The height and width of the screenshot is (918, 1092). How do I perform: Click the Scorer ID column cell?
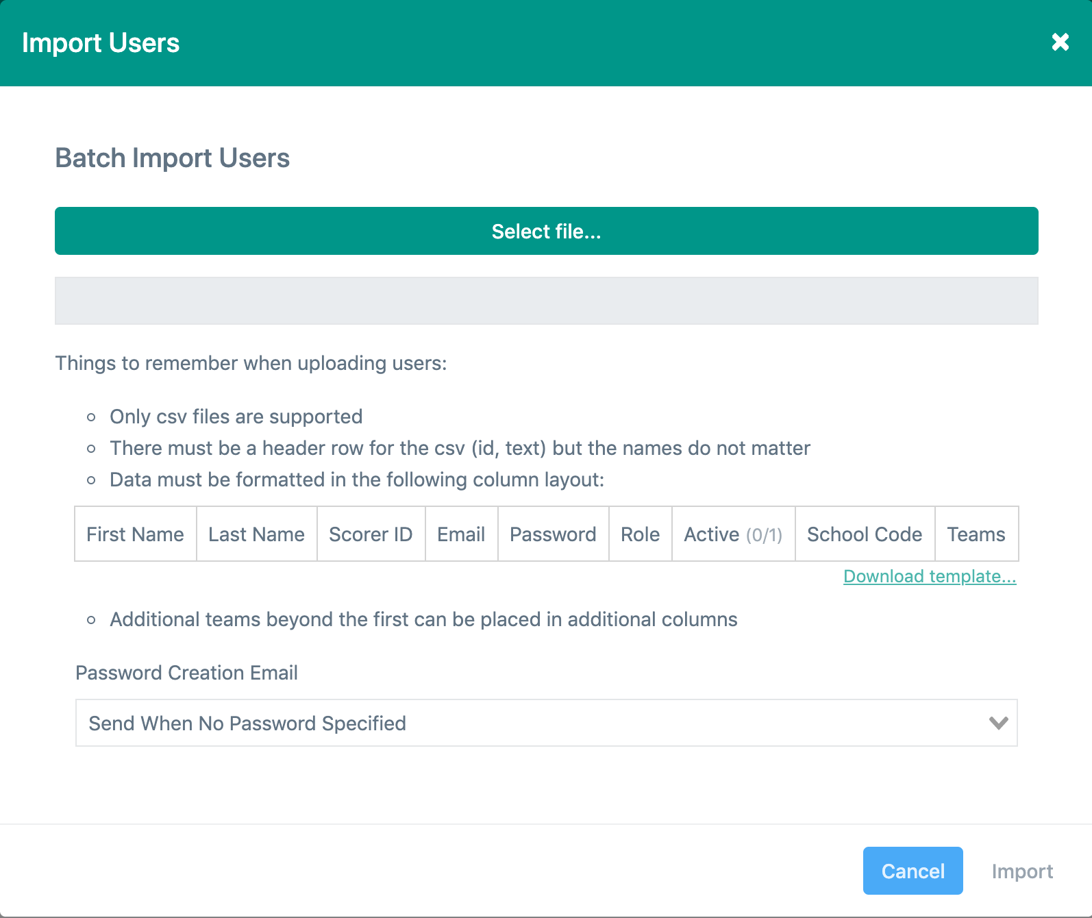tap(371, 534)
